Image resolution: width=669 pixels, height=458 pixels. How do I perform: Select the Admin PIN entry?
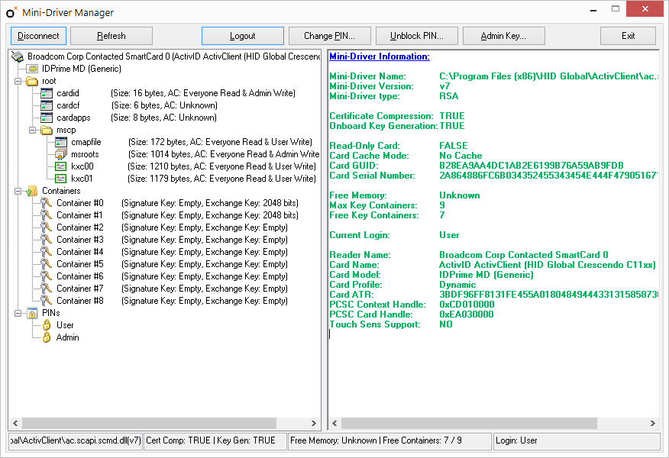[67, 337]
